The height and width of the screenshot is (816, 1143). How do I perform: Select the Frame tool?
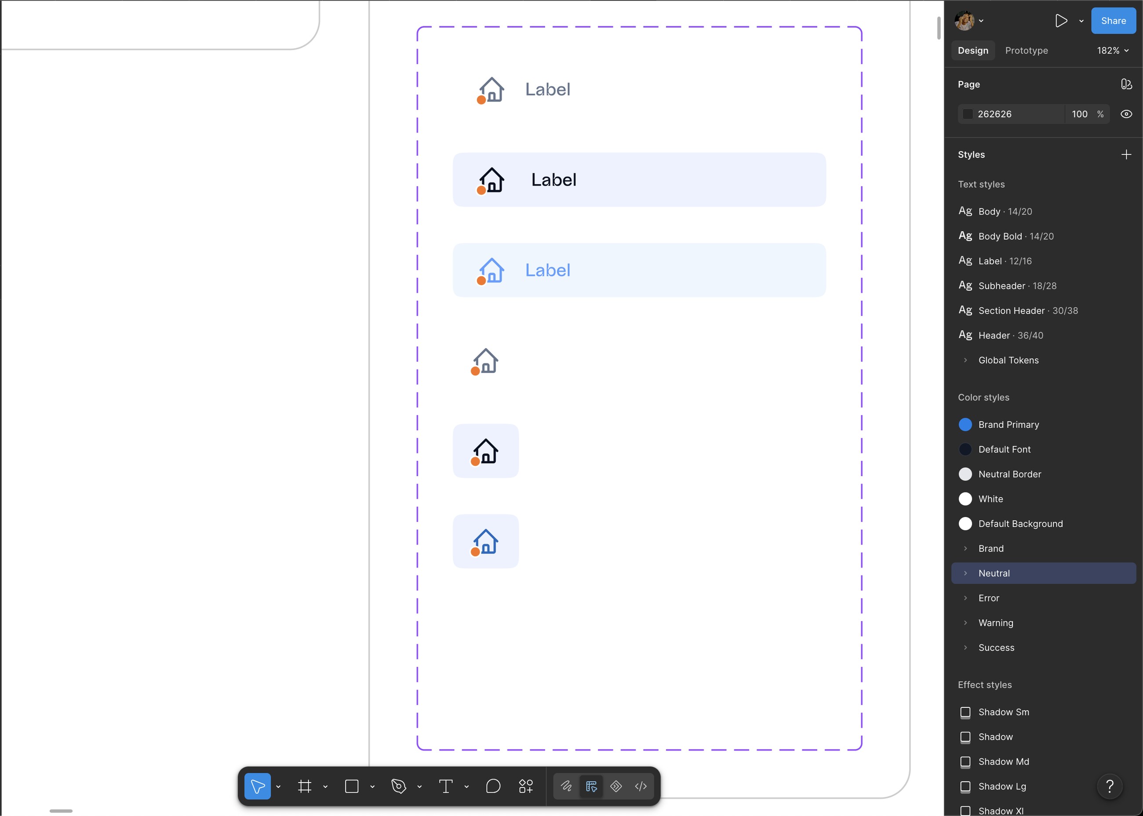point(305,787)
